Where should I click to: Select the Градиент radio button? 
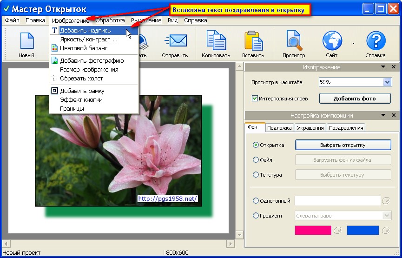tap(256, 215)
